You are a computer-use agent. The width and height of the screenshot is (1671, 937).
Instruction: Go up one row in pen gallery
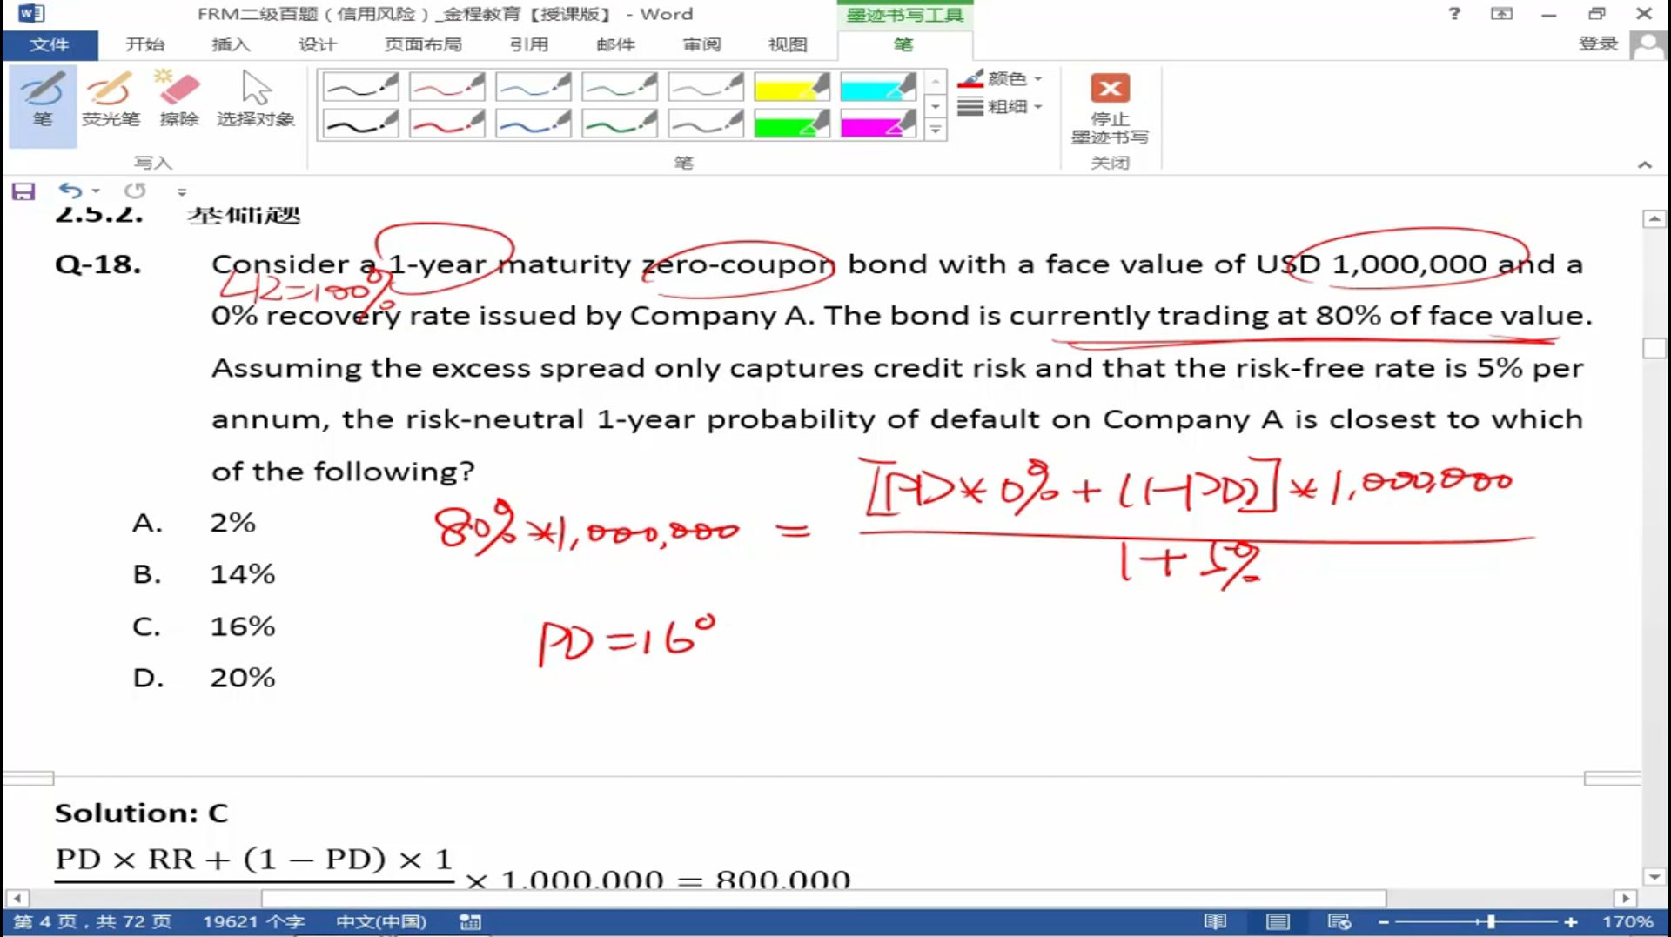coord(936,82)
